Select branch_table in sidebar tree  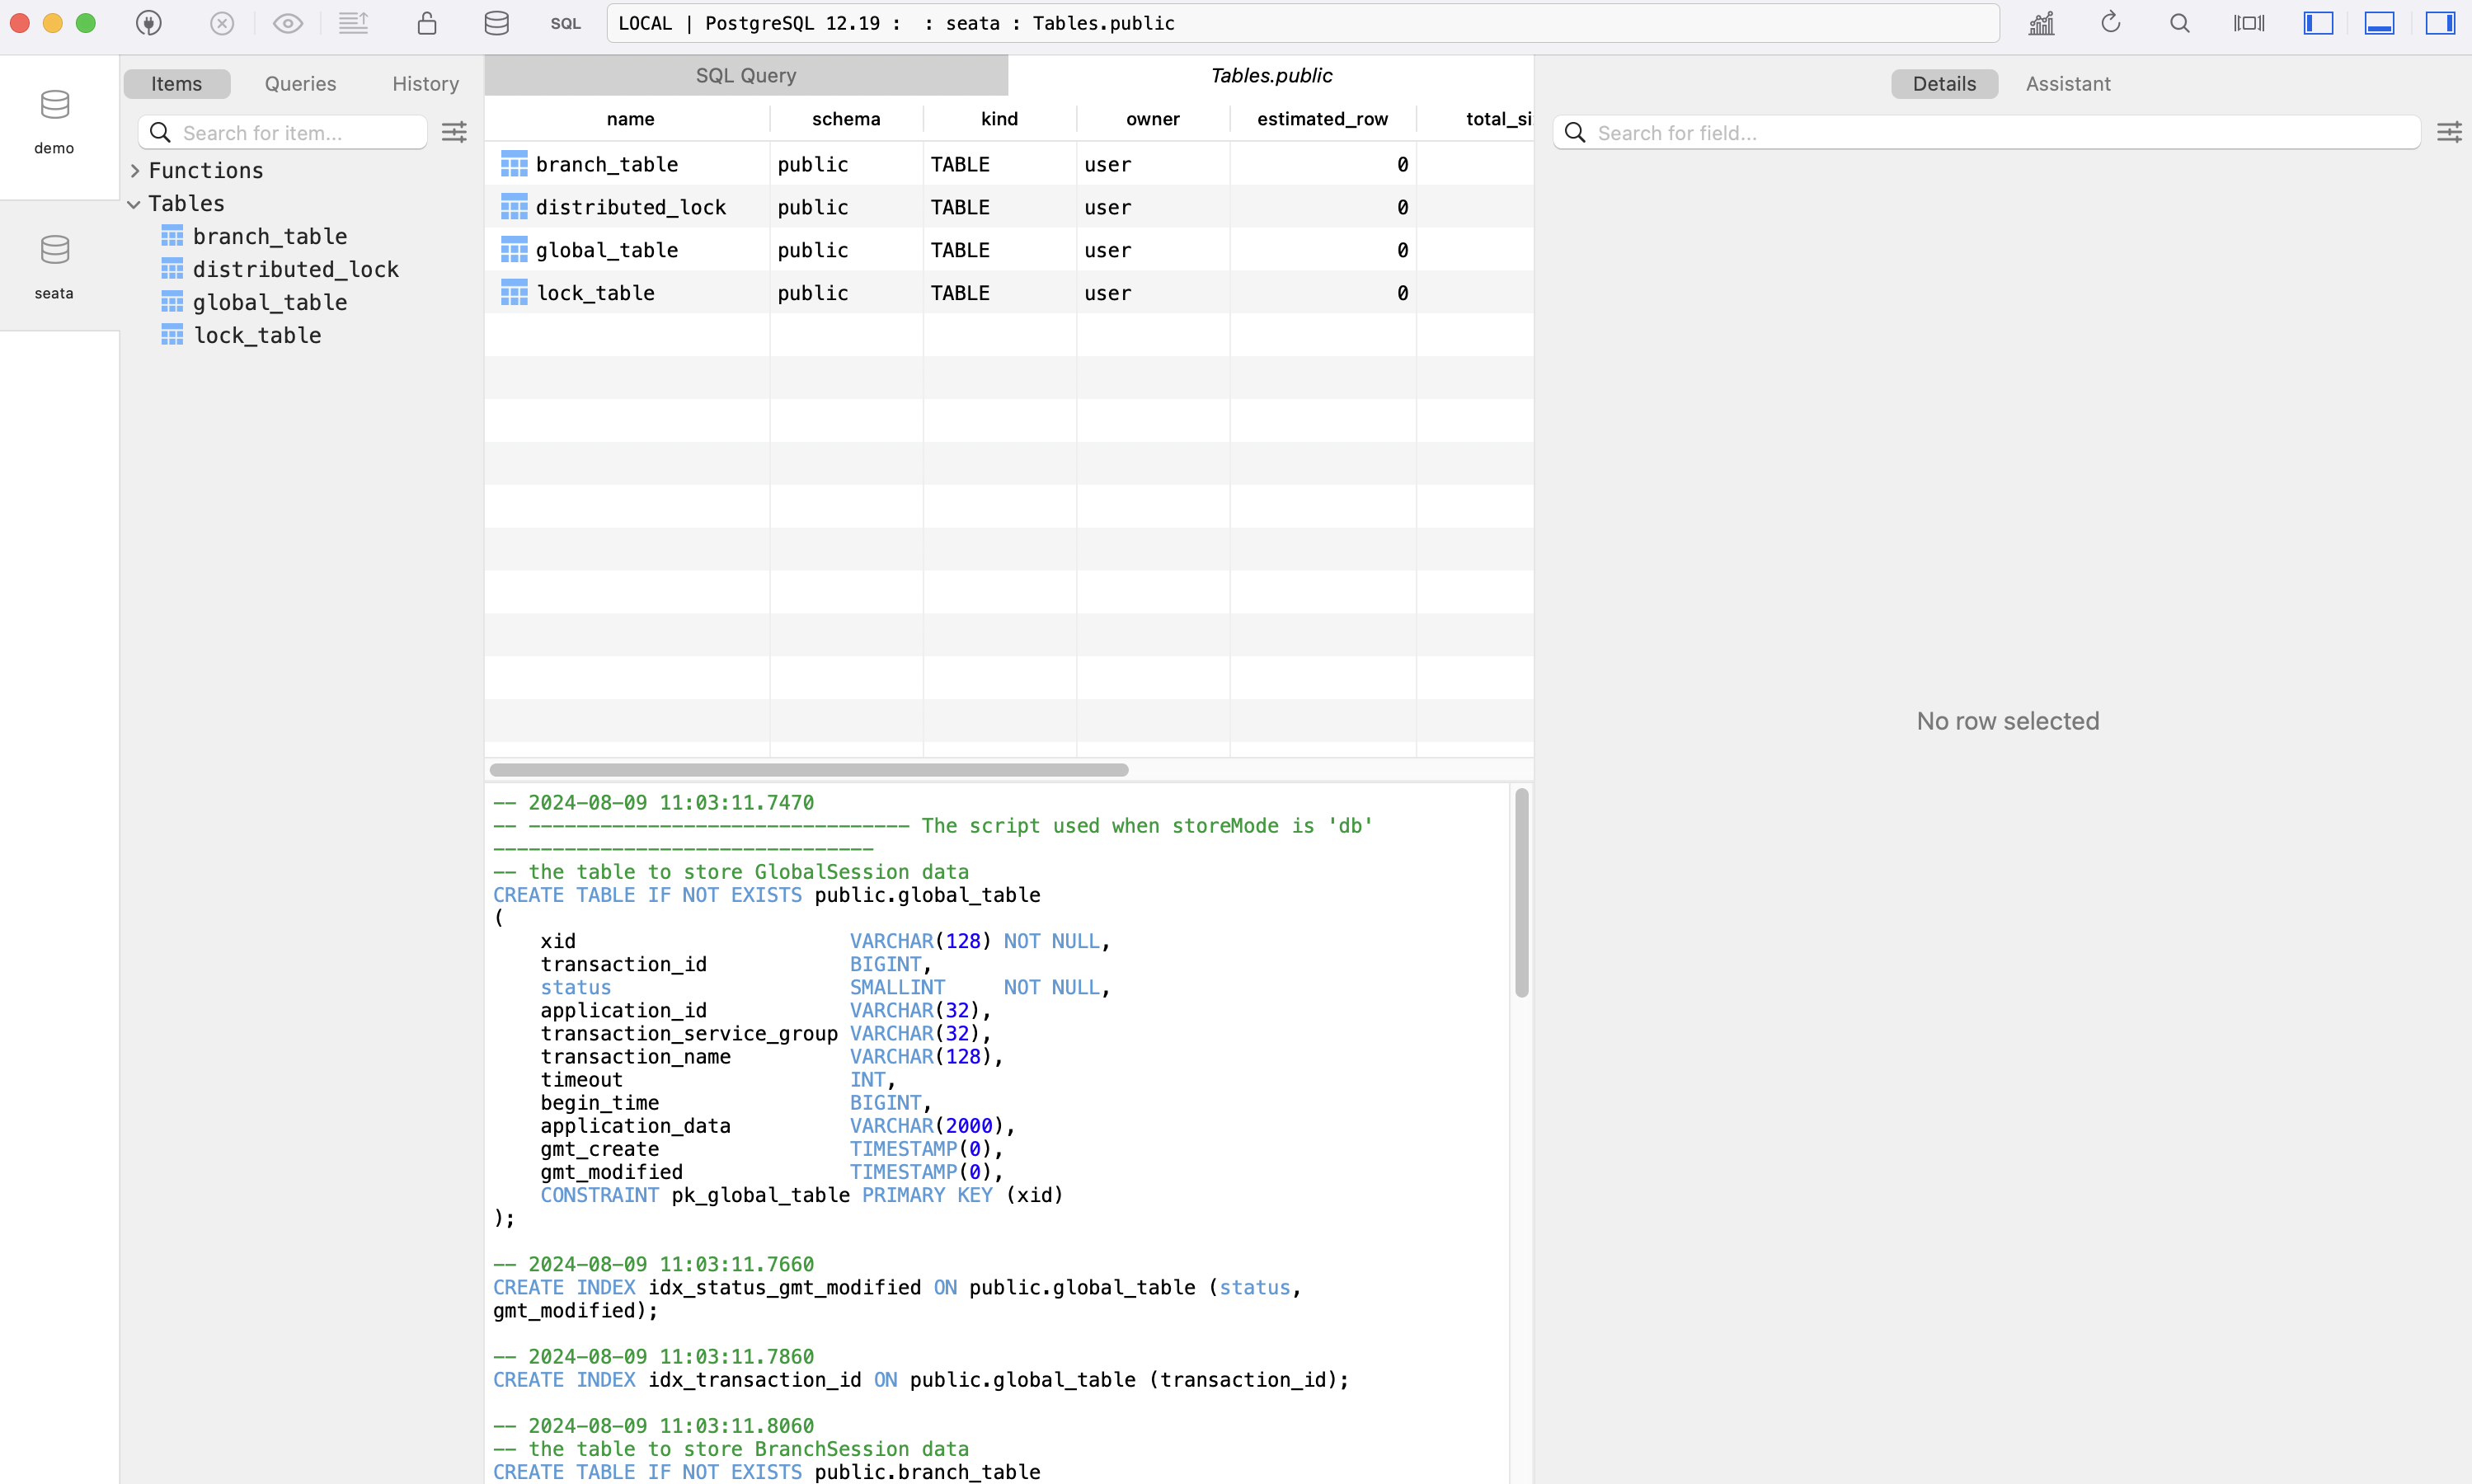tap(270, 237)
